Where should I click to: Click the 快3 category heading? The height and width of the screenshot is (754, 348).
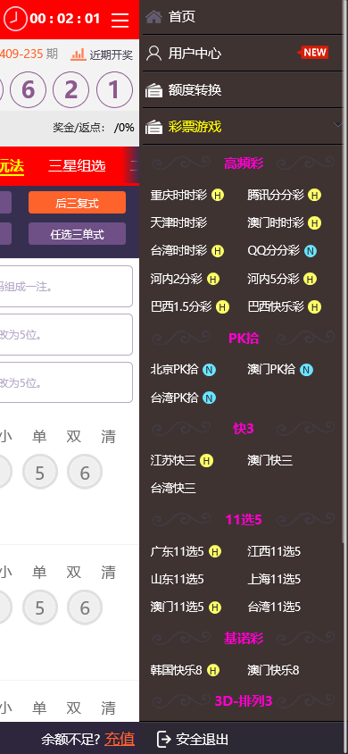pos(244,429)
